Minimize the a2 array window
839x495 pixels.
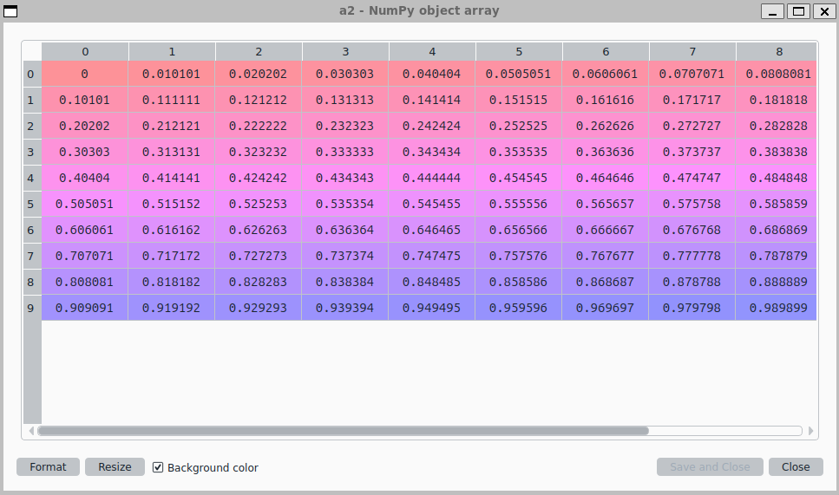pos(773,11)
